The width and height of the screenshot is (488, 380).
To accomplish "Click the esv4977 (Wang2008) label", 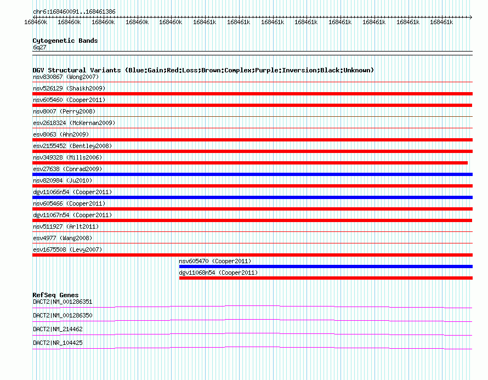I will [63, 238].
